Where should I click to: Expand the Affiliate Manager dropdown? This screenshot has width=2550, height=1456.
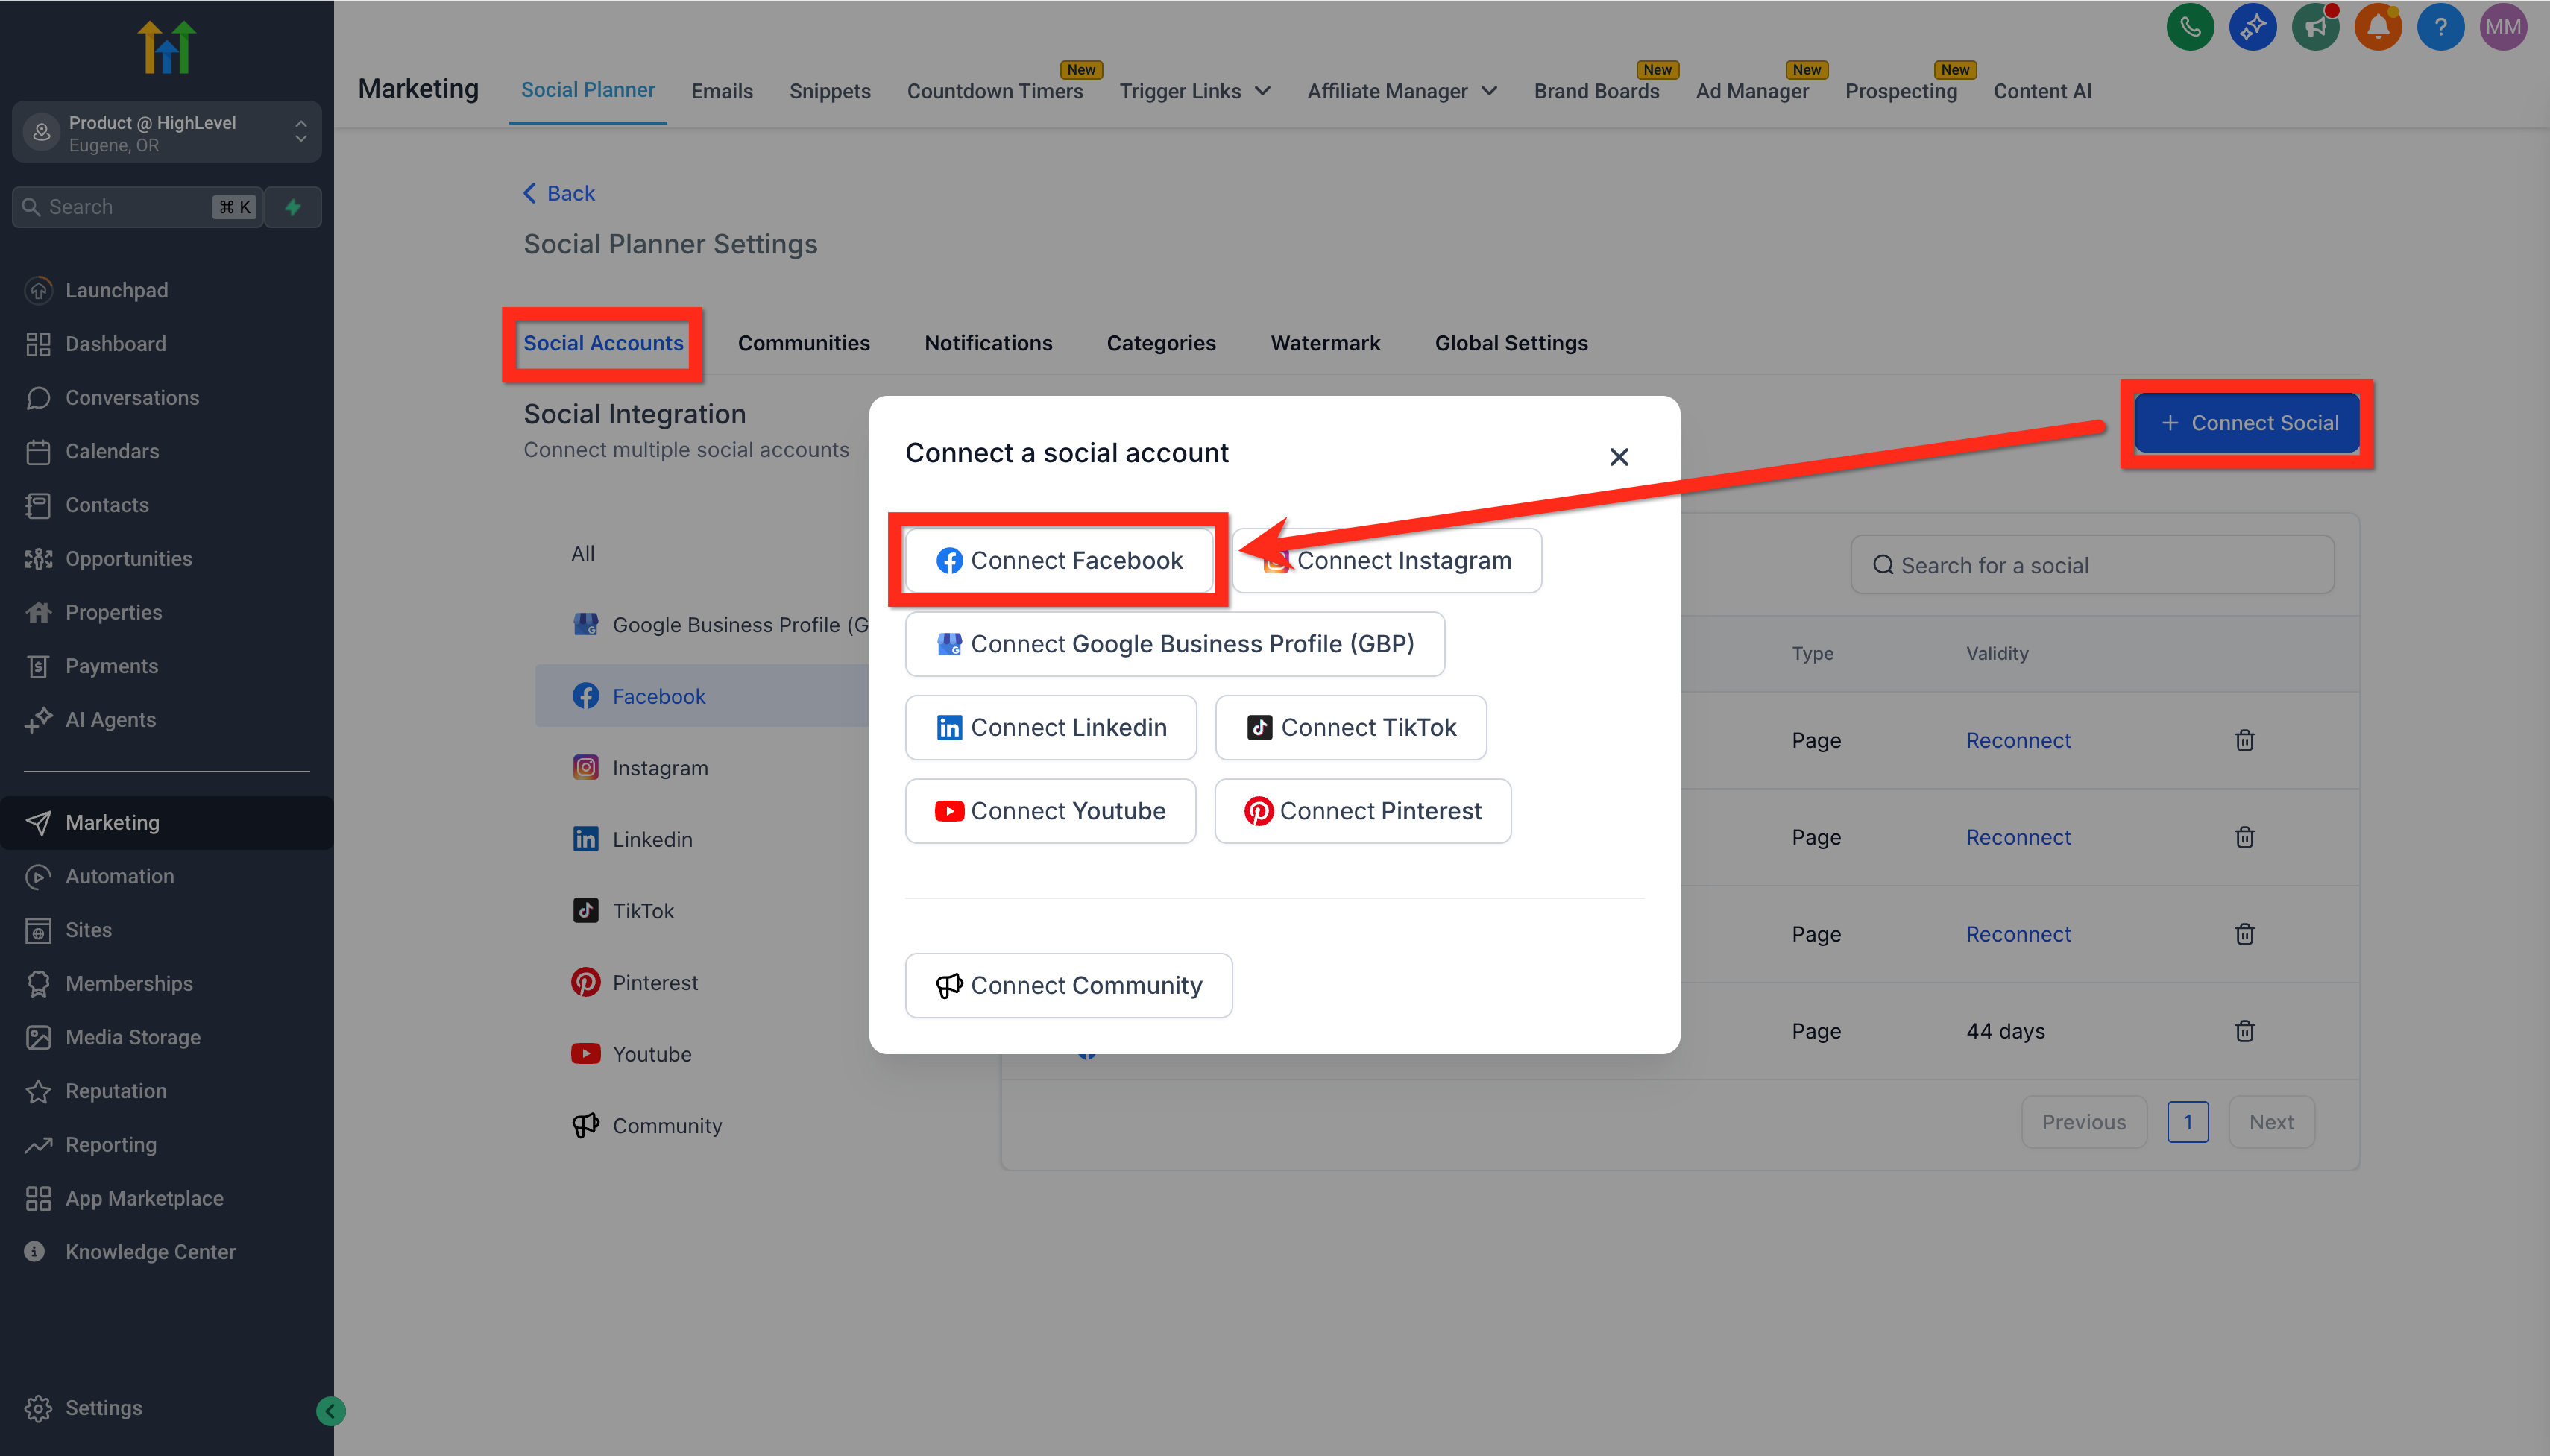point(1402,91)
